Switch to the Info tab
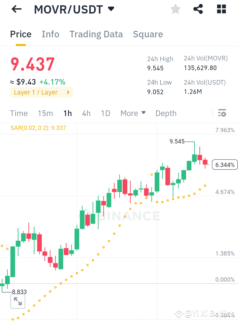238x321 pixels. point(50,34)
